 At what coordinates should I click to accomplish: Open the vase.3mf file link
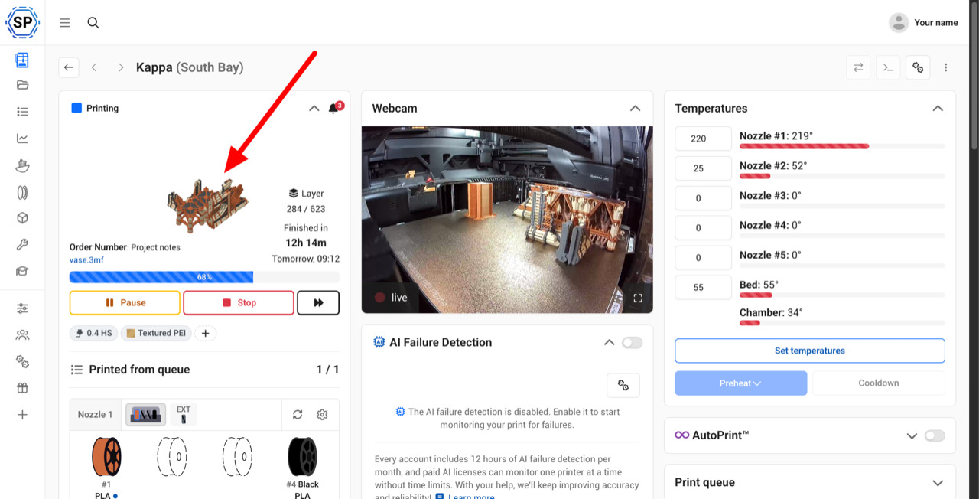point(86,260)
